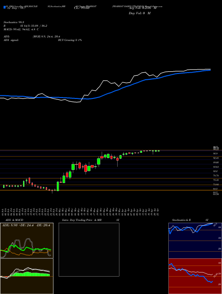Click the MunafaSutra.com watermark link in header

pyautogui.click(x=154, y=6)
